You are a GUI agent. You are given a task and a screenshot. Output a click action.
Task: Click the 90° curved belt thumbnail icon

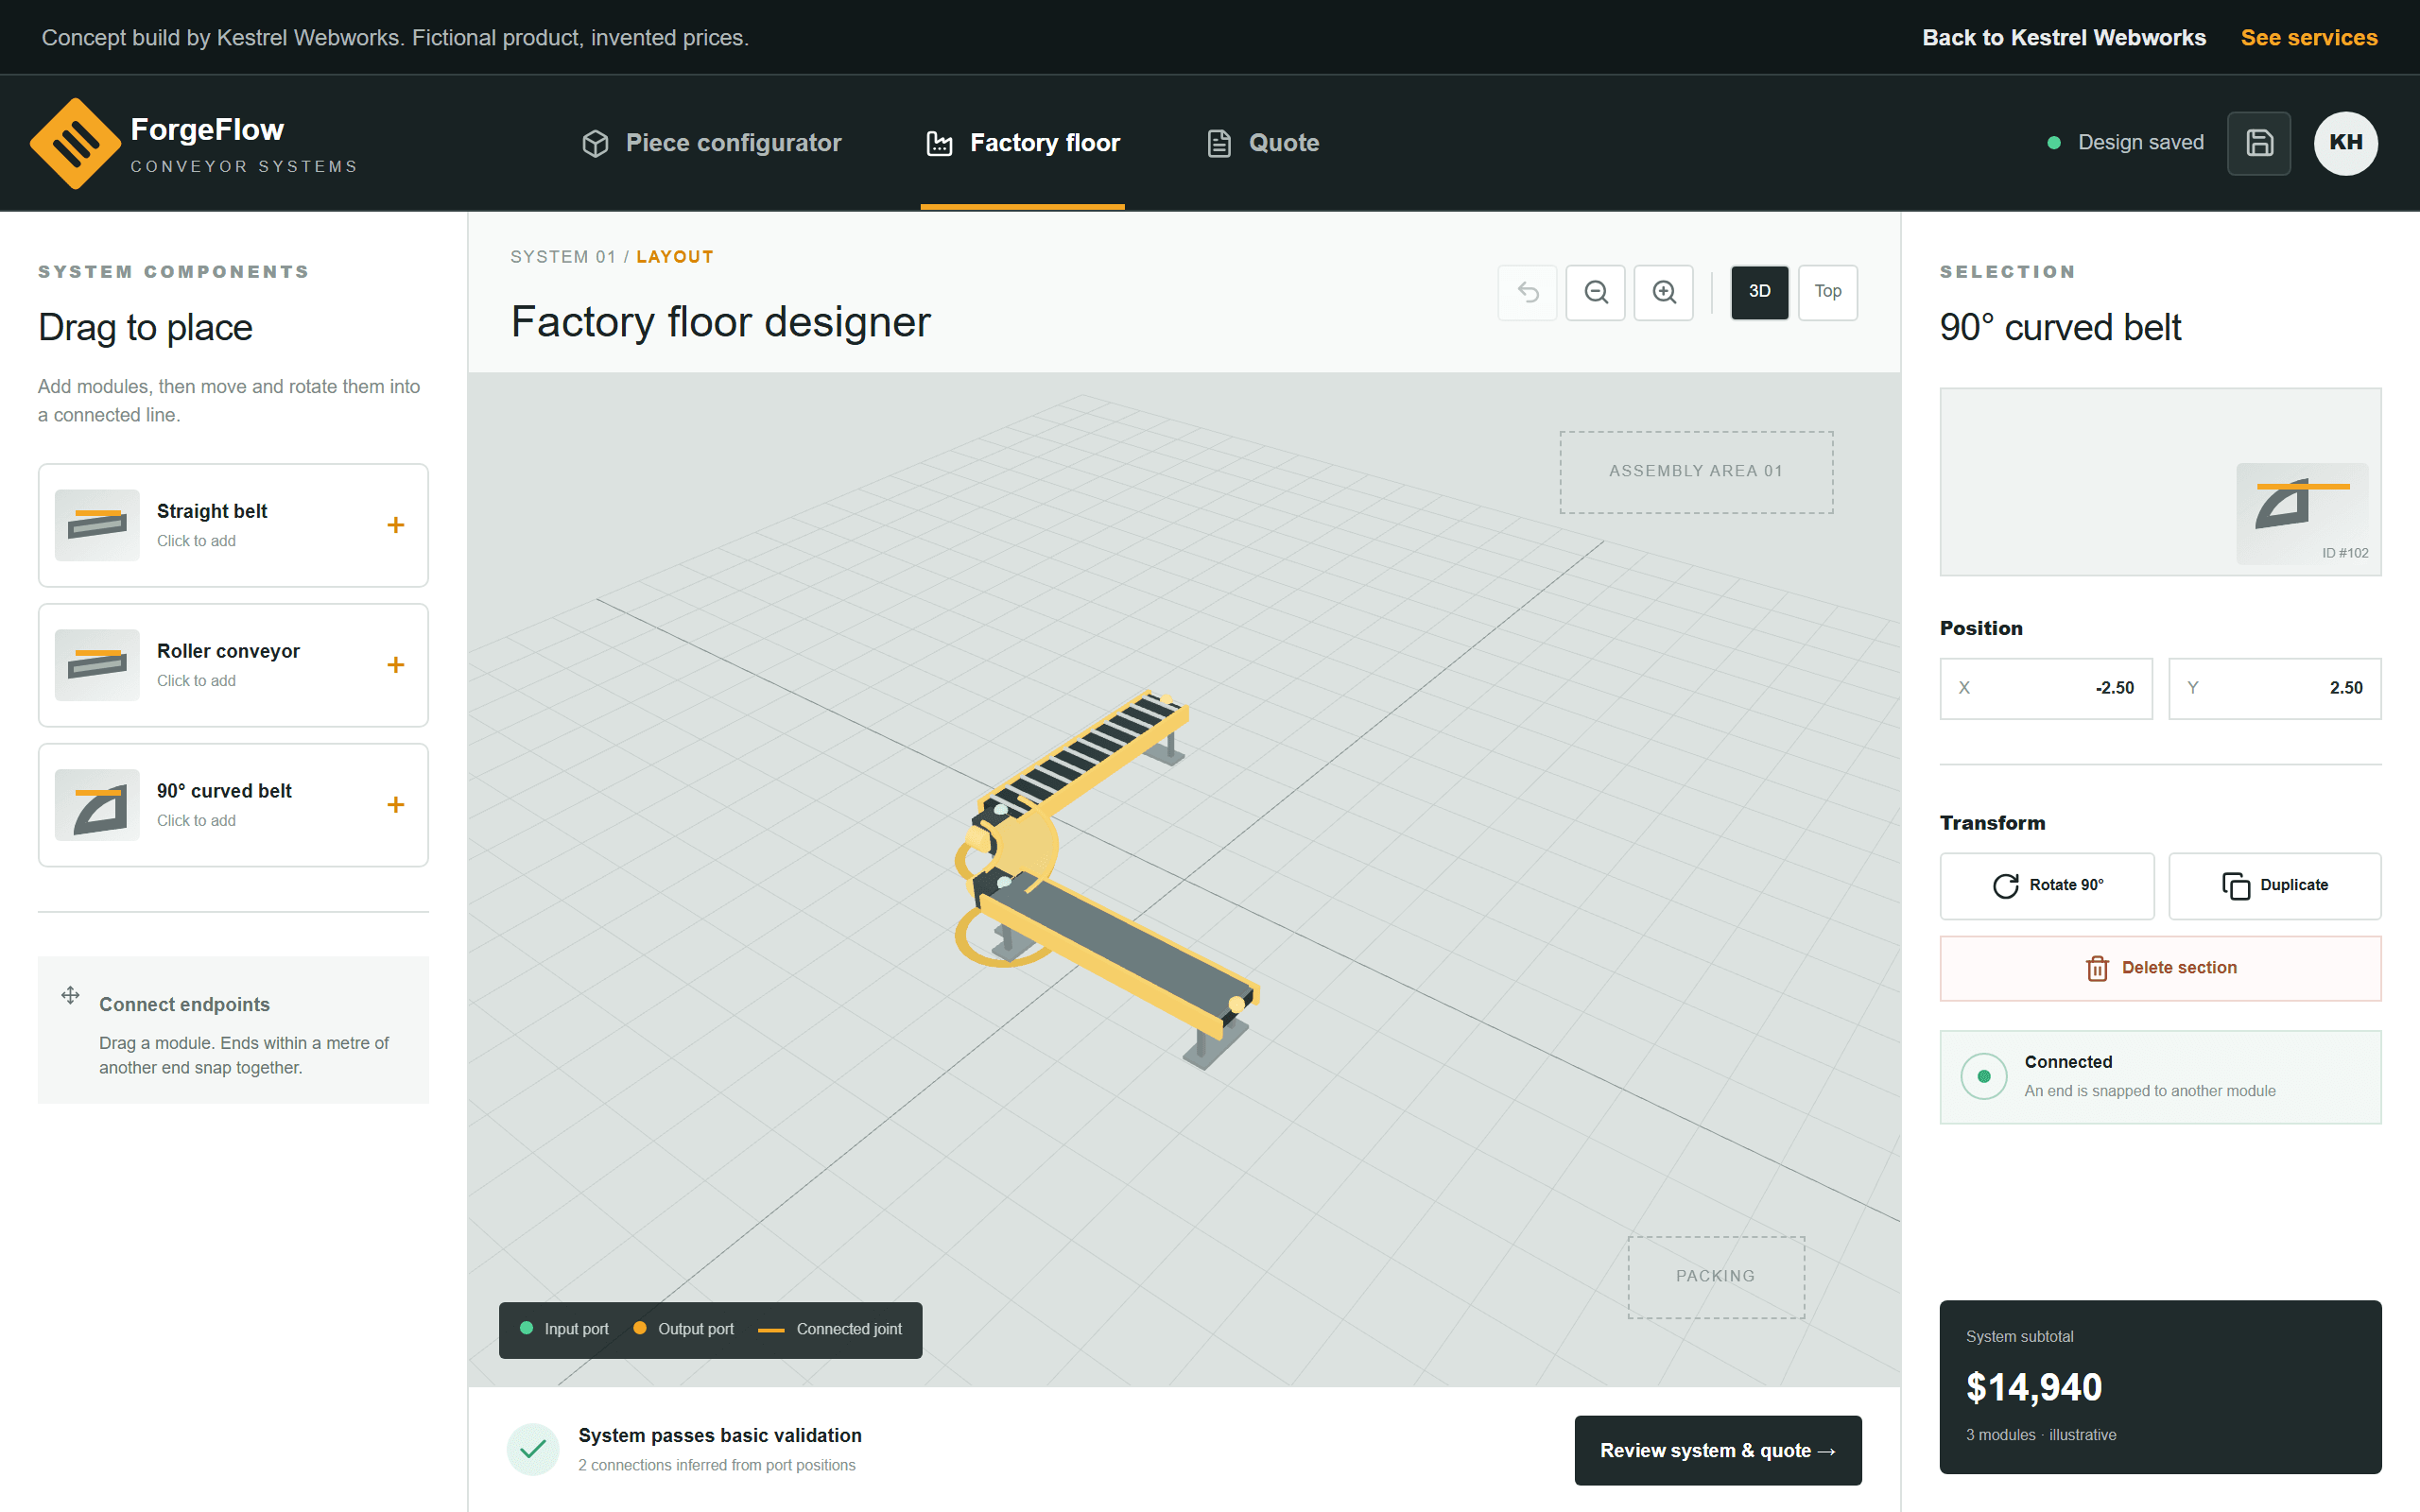pyautogui.click(x=97, y=805)
